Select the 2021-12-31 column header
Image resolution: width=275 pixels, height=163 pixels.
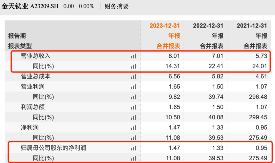252,26
